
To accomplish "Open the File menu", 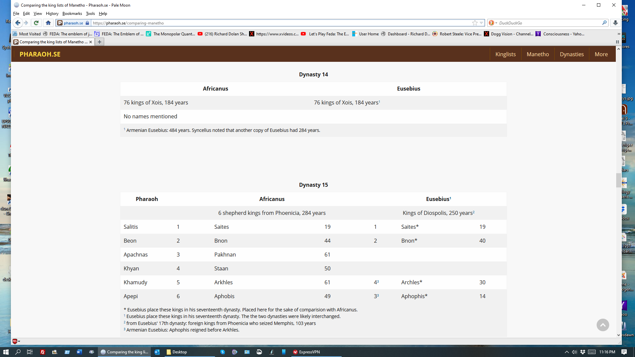I will click(16, 14).
